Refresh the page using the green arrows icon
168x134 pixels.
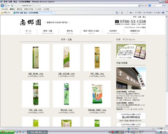(142, 5)
